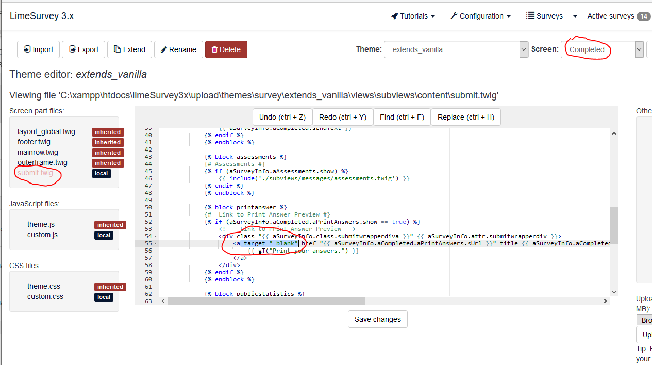Image resolution: width=652 pixels, height=365 pixels.
Task: Click Replace (ctrl + H) button
Action: click(465, 117)
